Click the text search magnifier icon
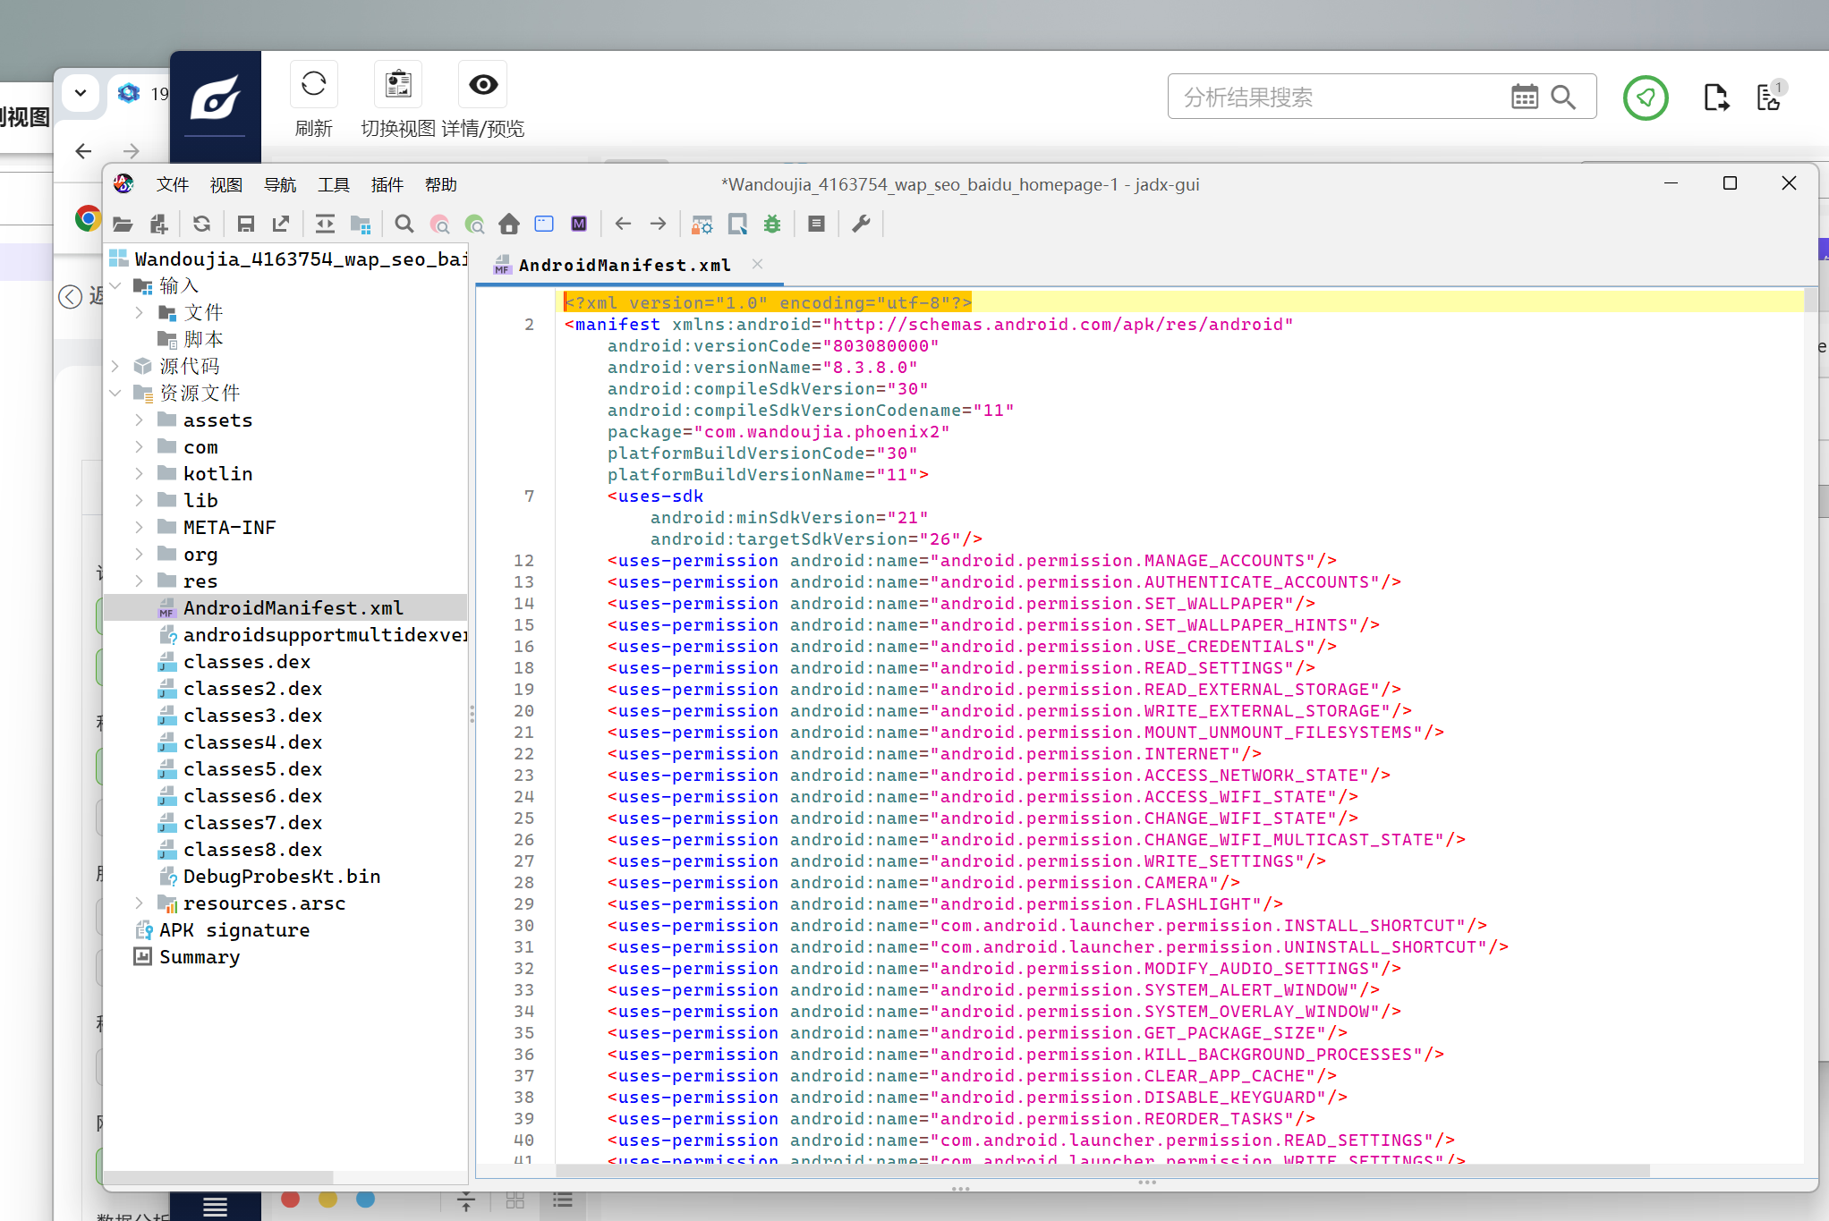1829x1221 pixels. coord(404,224)
